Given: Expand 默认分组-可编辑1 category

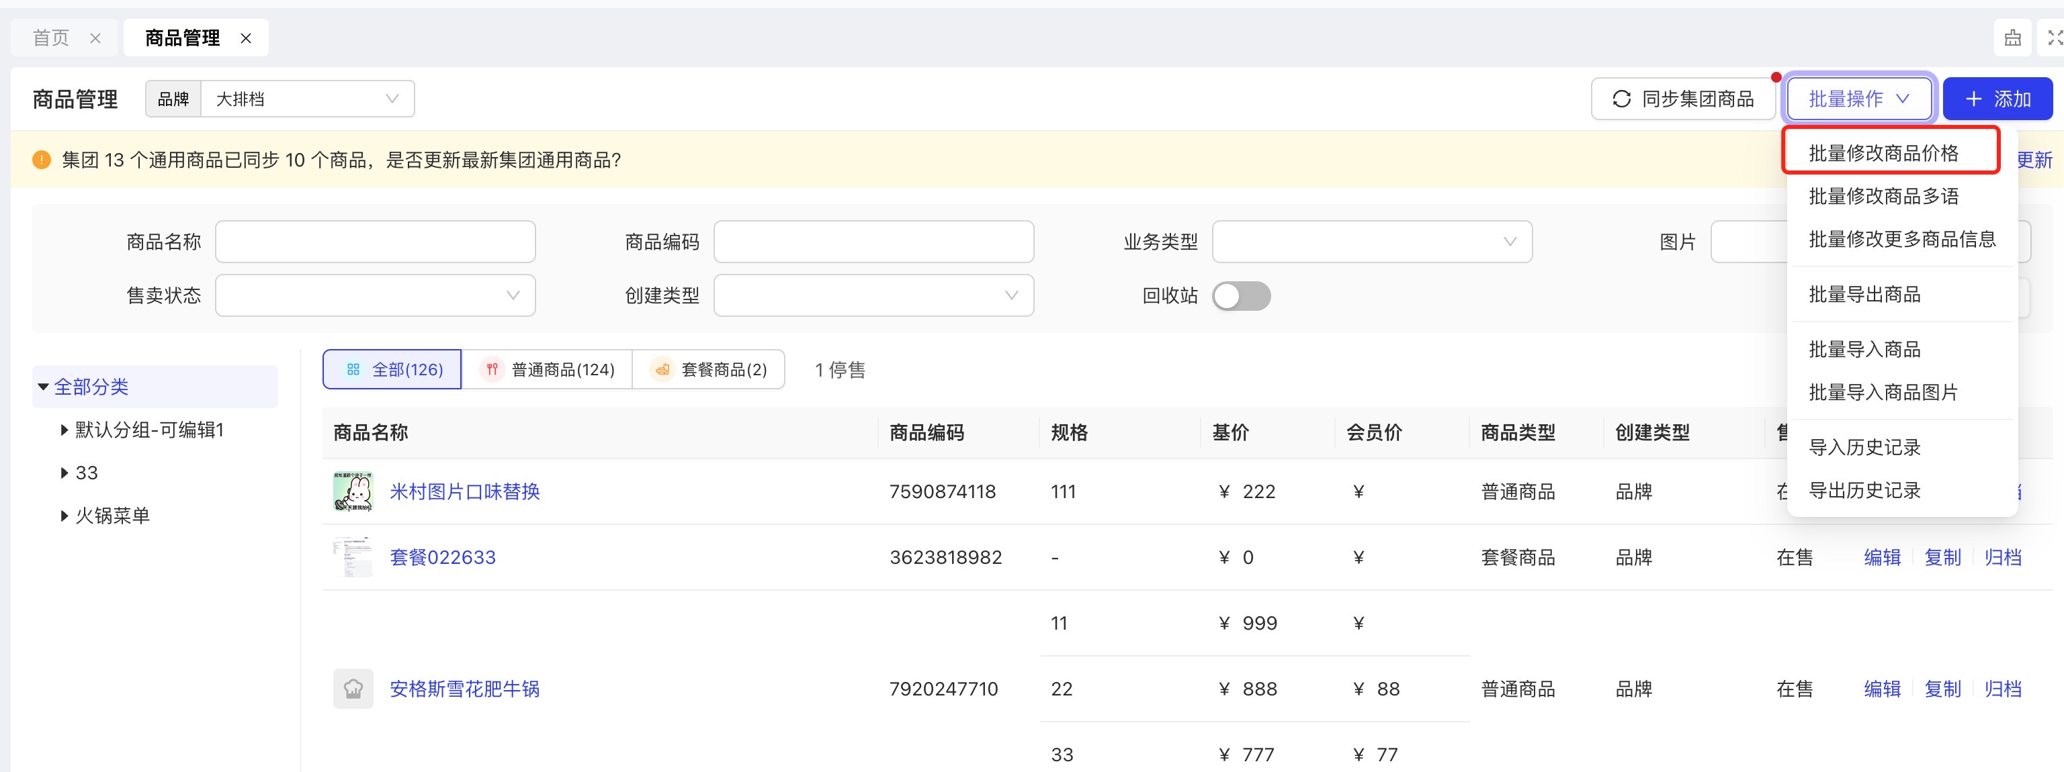Looking at the screenshot, I should tap(64, 430).
